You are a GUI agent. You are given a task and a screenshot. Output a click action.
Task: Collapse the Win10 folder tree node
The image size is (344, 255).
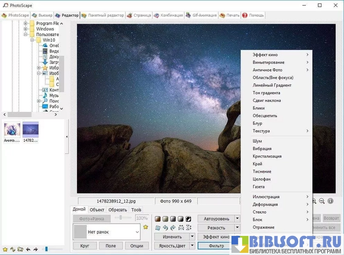click(32, 40)
